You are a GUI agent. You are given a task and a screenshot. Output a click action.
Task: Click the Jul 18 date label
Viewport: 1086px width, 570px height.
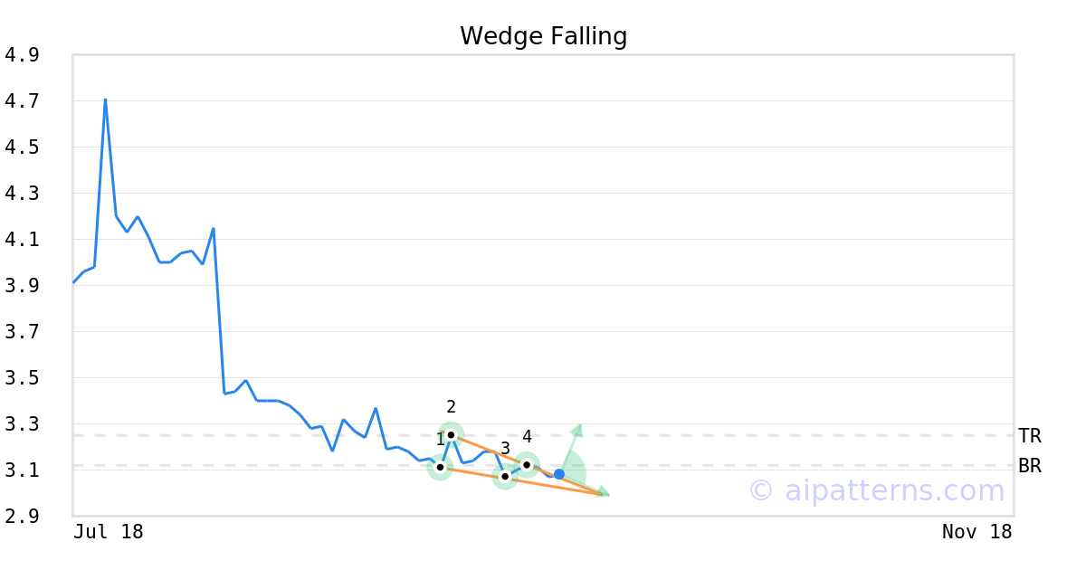109,532
